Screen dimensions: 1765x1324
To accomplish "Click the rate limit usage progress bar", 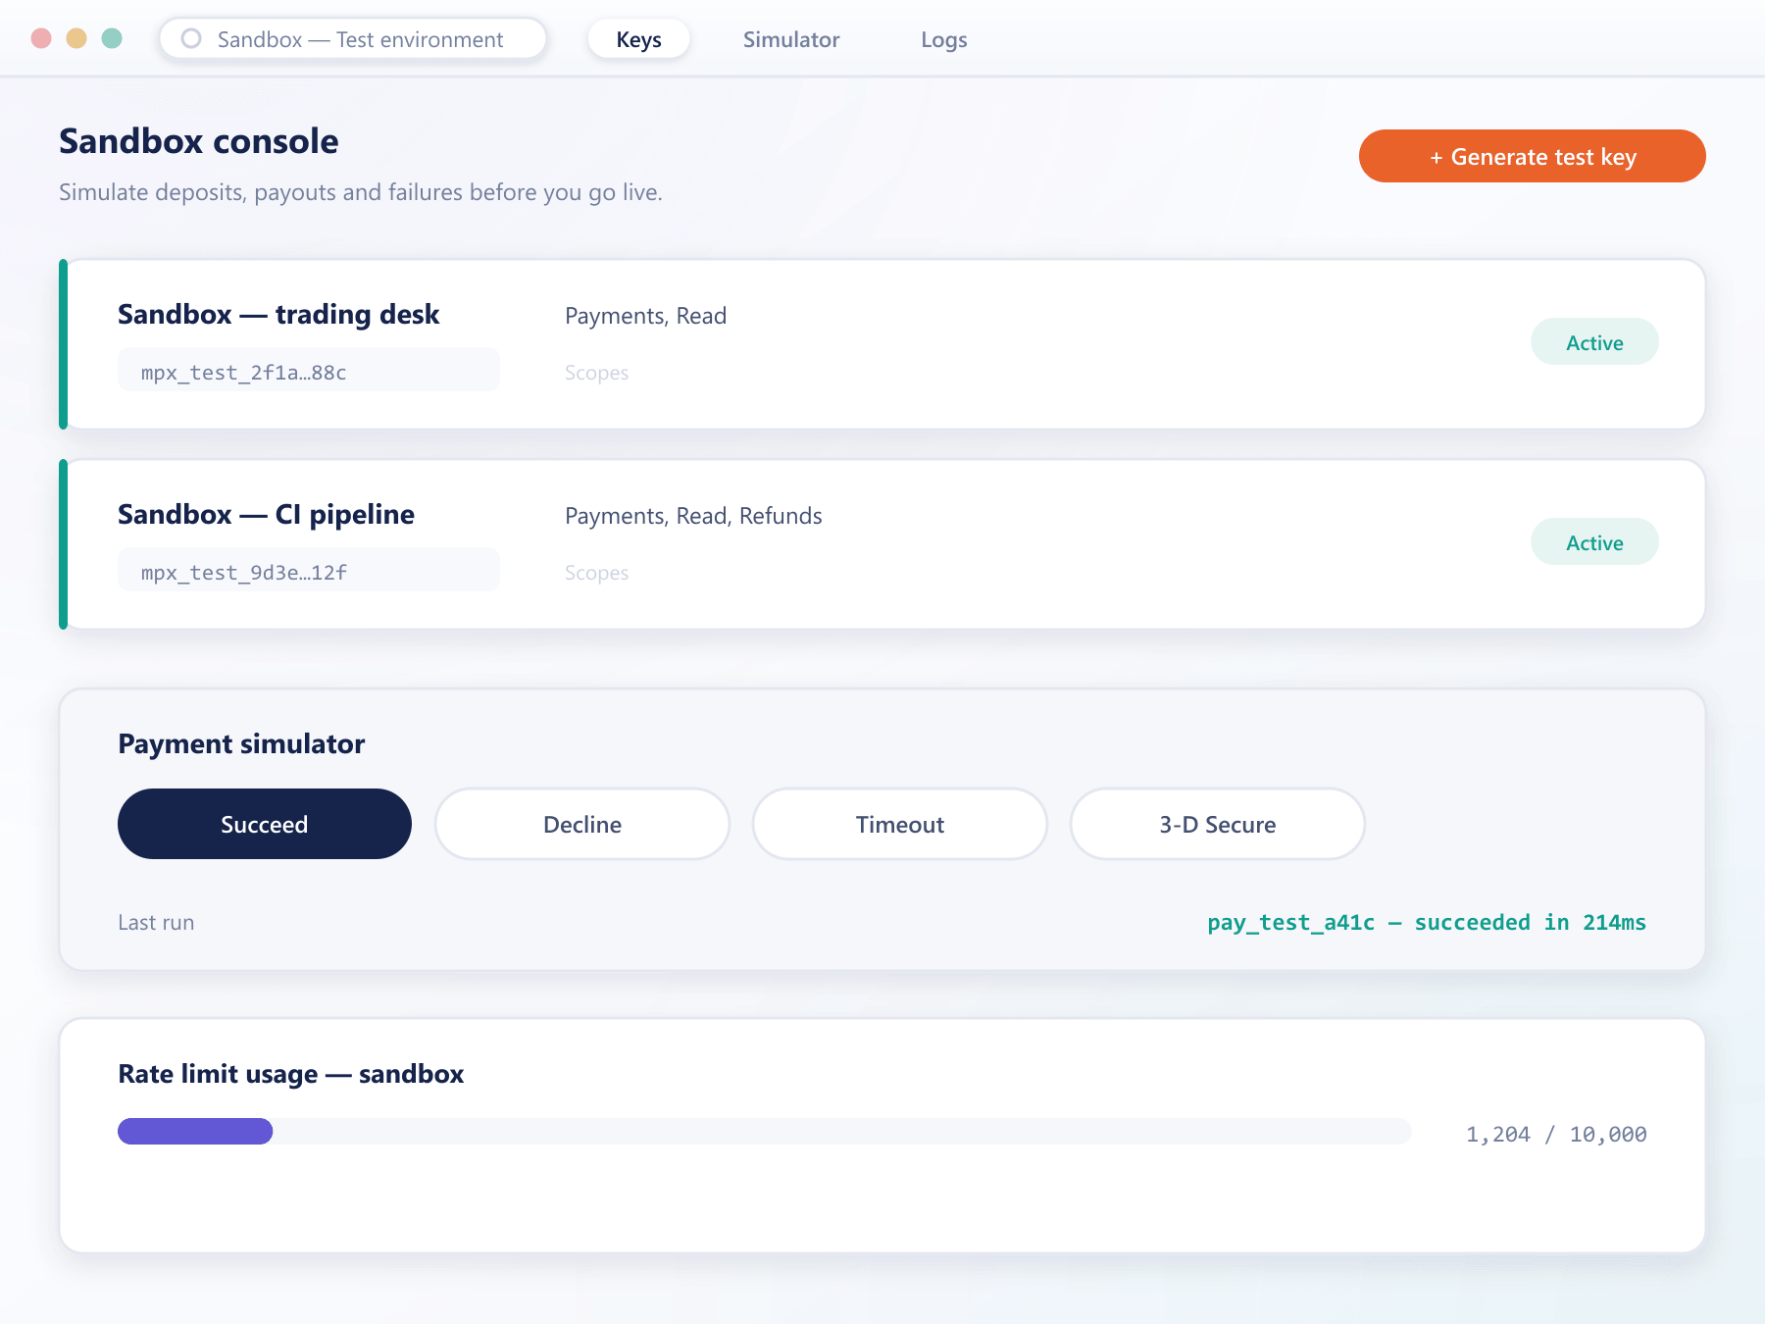I will tap(765, 1131).
